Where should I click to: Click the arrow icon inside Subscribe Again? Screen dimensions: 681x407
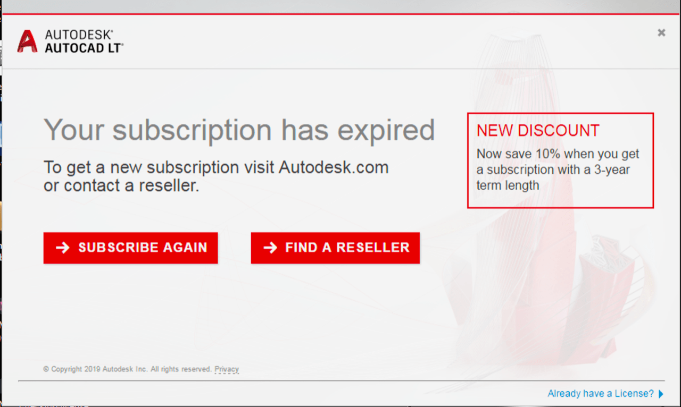point(63,248)
